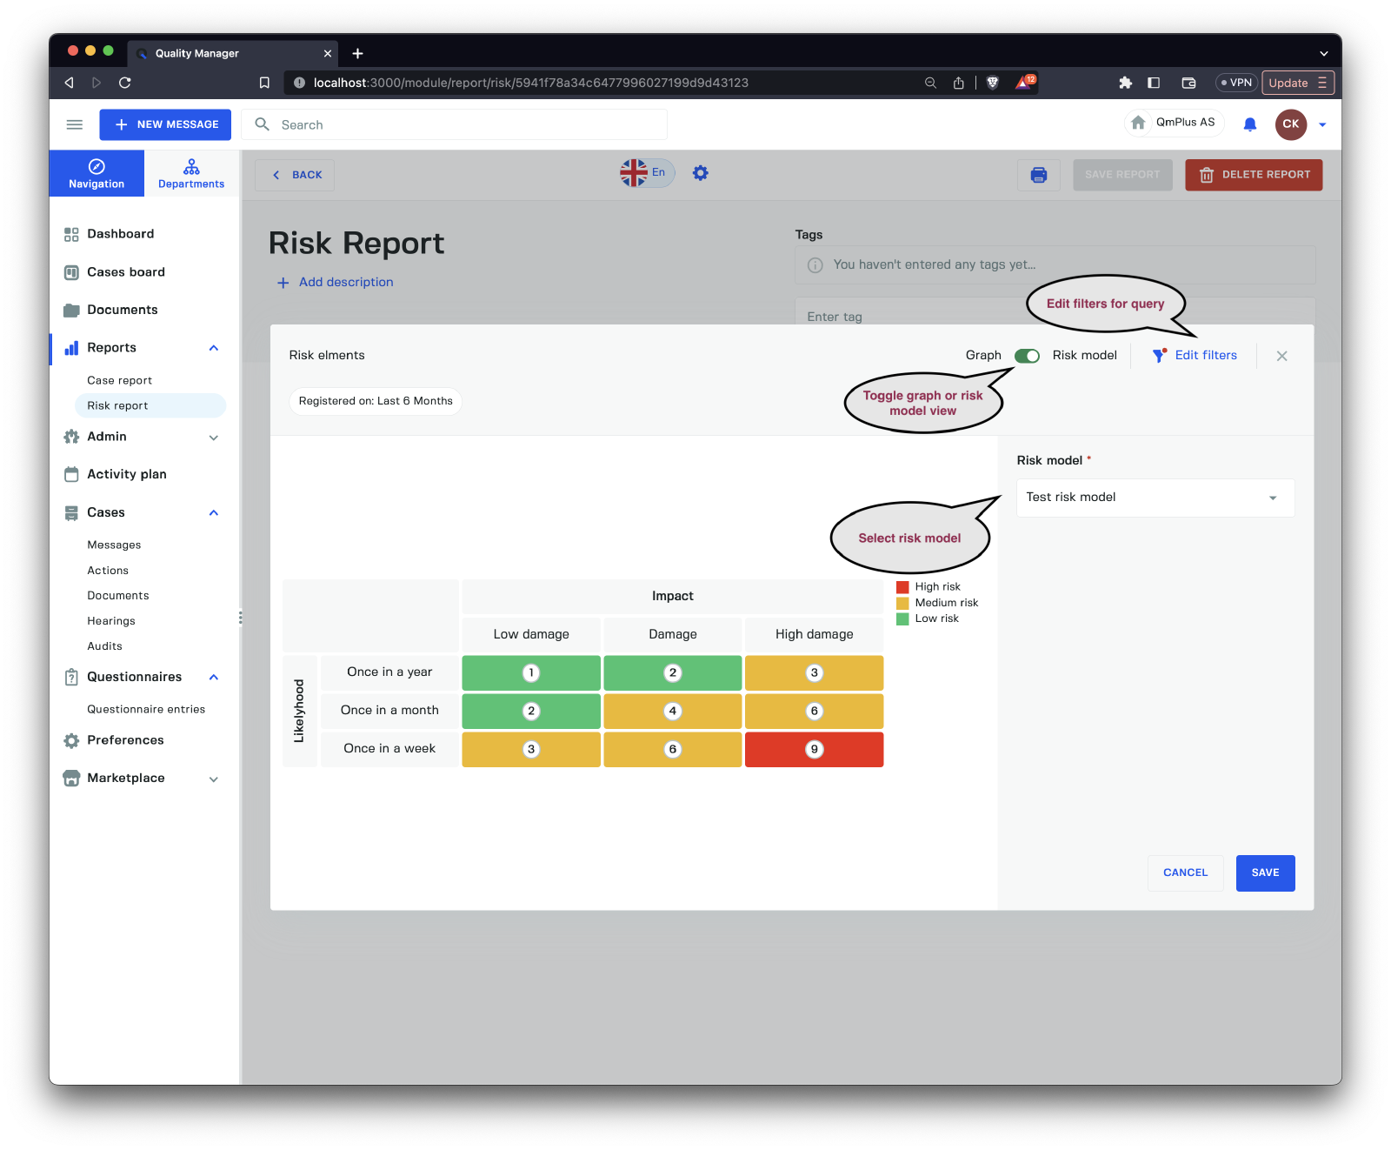Screen dimensions: 1391x1150
Task: Click the Search input field
Action: [x=469, y=124]
